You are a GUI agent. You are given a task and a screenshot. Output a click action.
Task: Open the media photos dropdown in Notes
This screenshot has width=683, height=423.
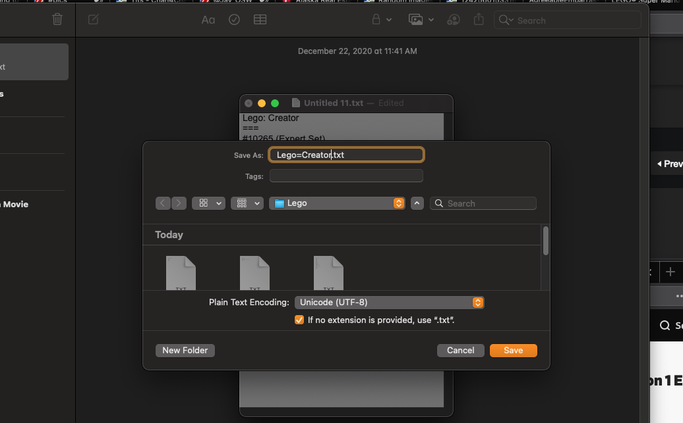(x=421, y=20)
